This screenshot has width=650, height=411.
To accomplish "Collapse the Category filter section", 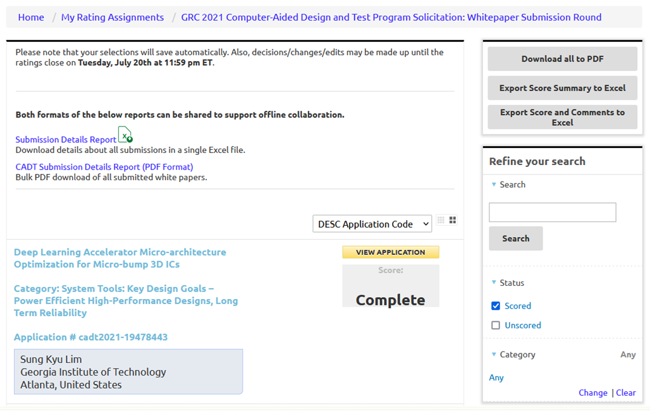I will [494, 355].
